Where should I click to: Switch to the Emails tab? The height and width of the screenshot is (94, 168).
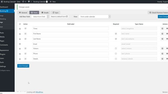click(45, 13)
